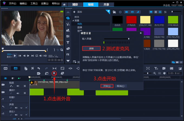The width and height of the screenshot is (184, 121).
Task: Click the split clip scissors icon in preview
Action: 58,50
